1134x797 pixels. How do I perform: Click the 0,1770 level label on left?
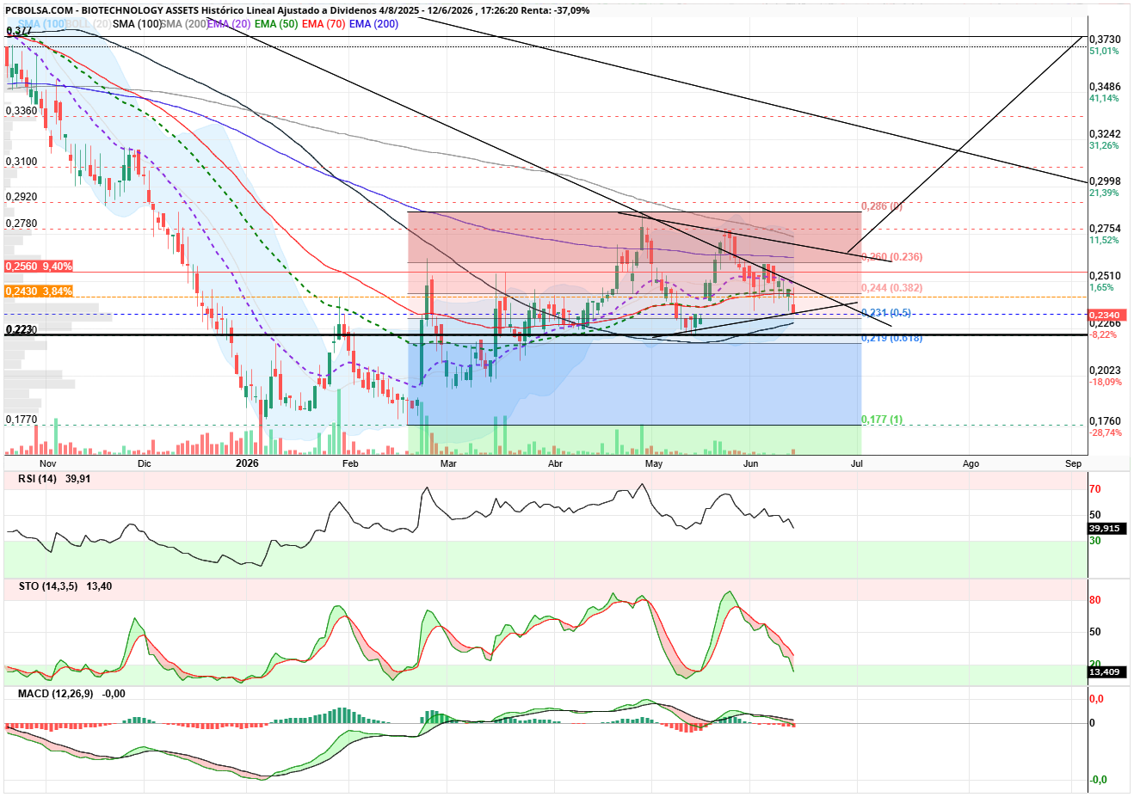click(x=22, y=420)
